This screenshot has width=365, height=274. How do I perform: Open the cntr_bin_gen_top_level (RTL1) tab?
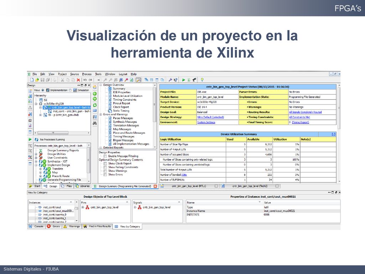pos(189,186)
